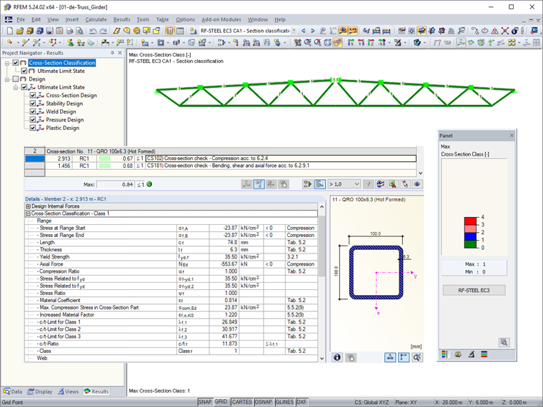Click the New file icon in the toolbar
543x407 pixels.
tap(10, 31)
